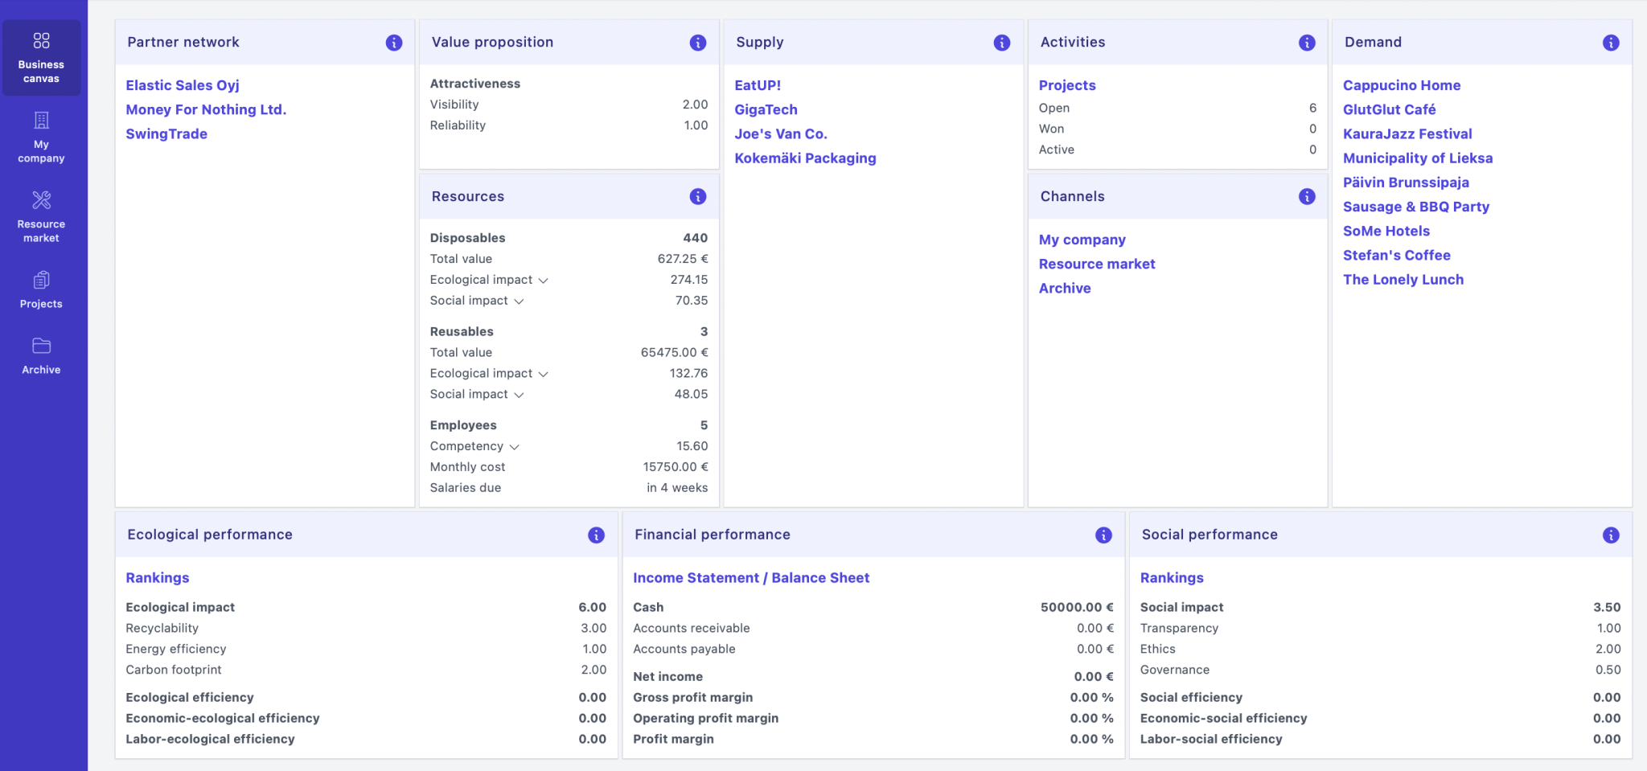Open the Resources info icon

point(697,197)
